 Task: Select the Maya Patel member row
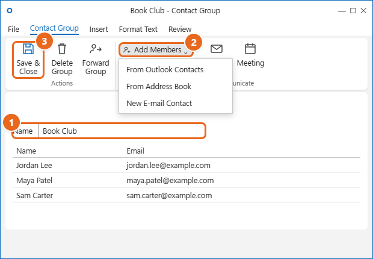click(186, 180)
